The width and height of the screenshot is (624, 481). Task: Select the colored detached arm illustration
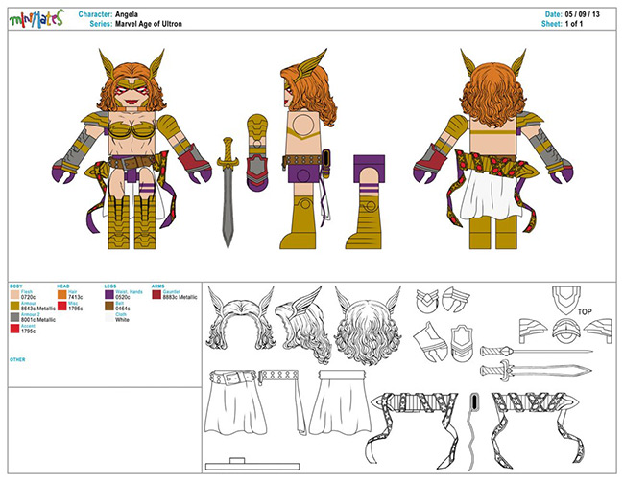coord(257,153)
